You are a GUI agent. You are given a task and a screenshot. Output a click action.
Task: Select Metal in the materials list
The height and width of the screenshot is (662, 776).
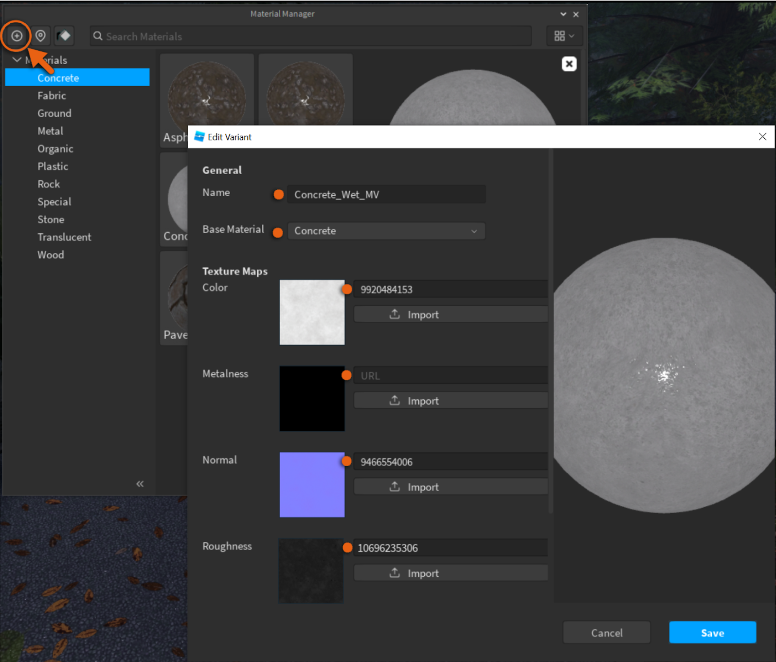click(x=51, y=131)
